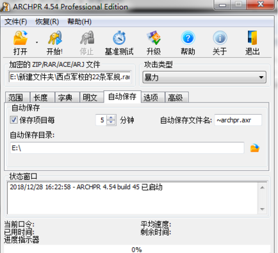Click the 打开 (Open) folder icon
The height and width of the screenshot is (253, 278).
tap(20, 38)
